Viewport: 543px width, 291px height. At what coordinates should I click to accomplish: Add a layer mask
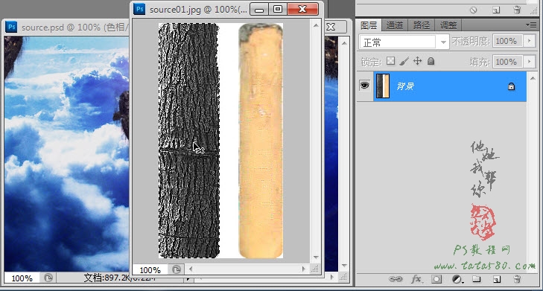436,279
